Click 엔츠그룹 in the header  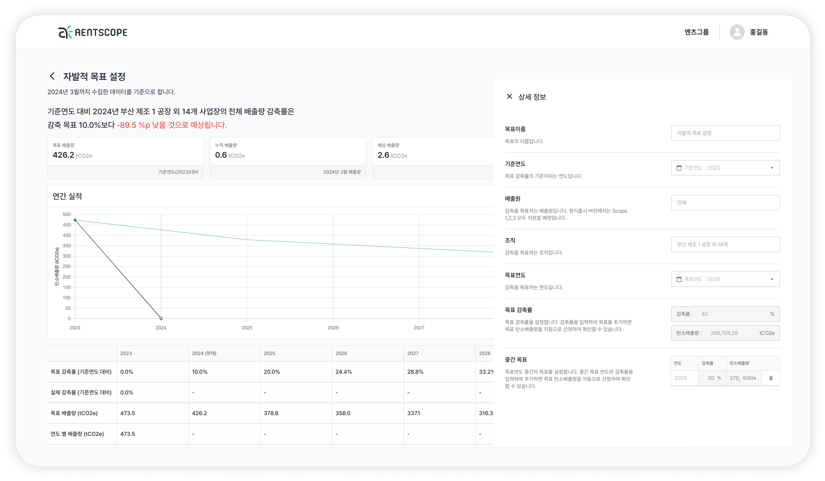696,32
